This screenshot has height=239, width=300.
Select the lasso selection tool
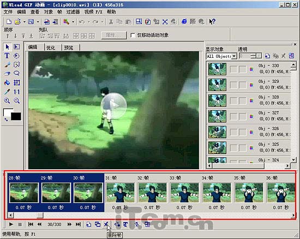pyautogui.click(x=17, y=74)
